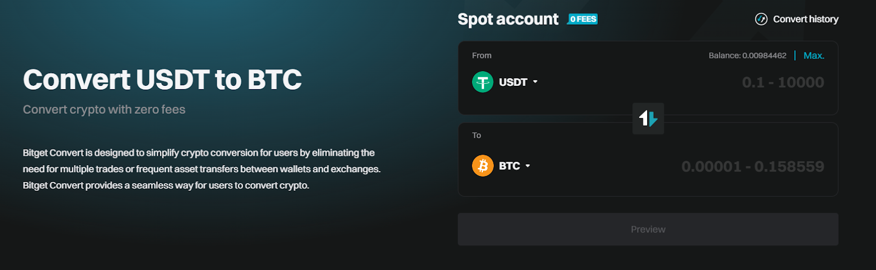Open the To currency selector labeled BTC
876x270 pixels.
[x=501, y=166]
